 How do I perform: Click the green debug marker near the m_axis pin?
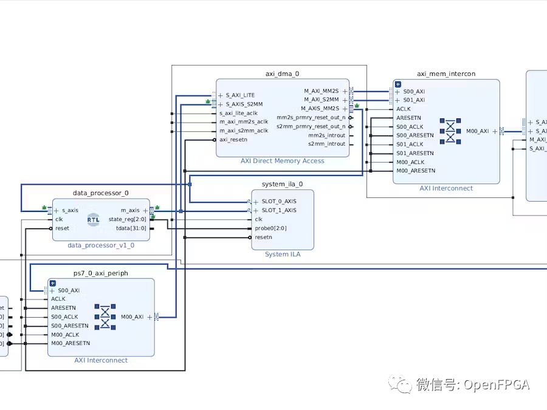click(x=157, y=207)
